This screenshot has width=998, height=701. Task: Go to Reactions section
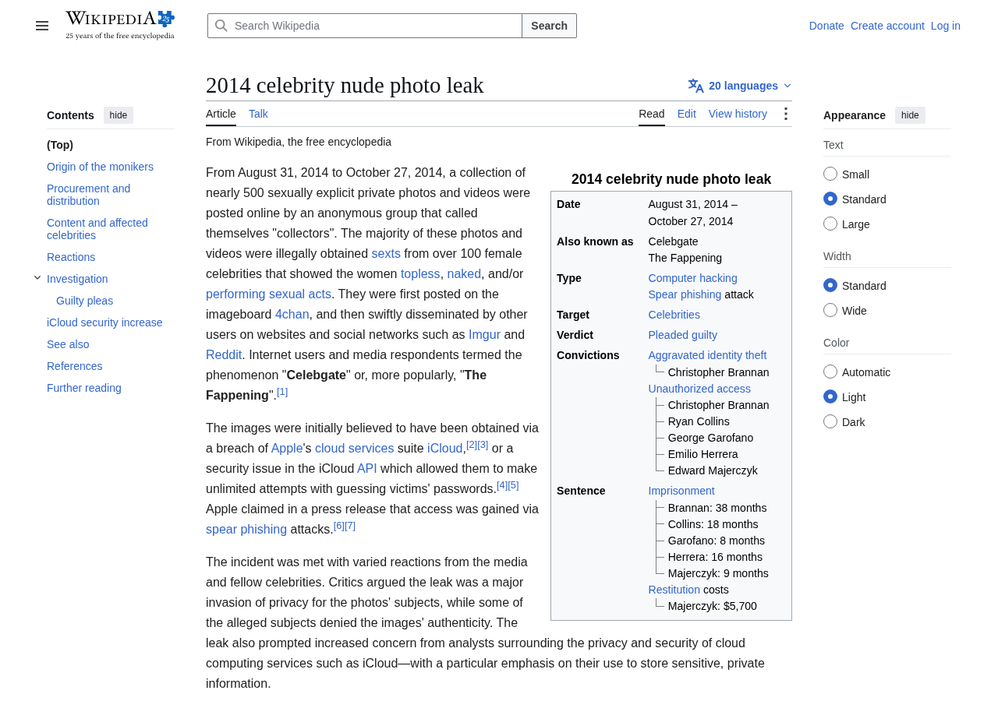click(71, 257)
